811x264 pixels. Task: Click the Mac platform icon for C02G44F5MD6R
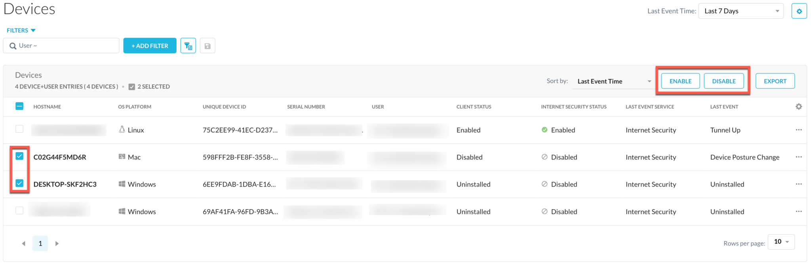(122, 157)
